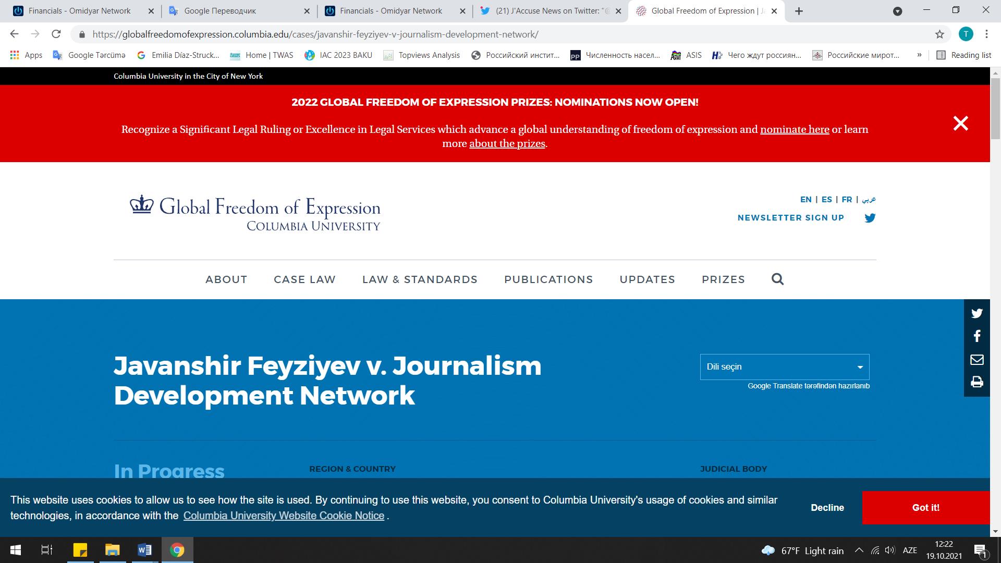Click the AZE input language indicator
The image size is (1001, 563).
[x=910, y=550]
